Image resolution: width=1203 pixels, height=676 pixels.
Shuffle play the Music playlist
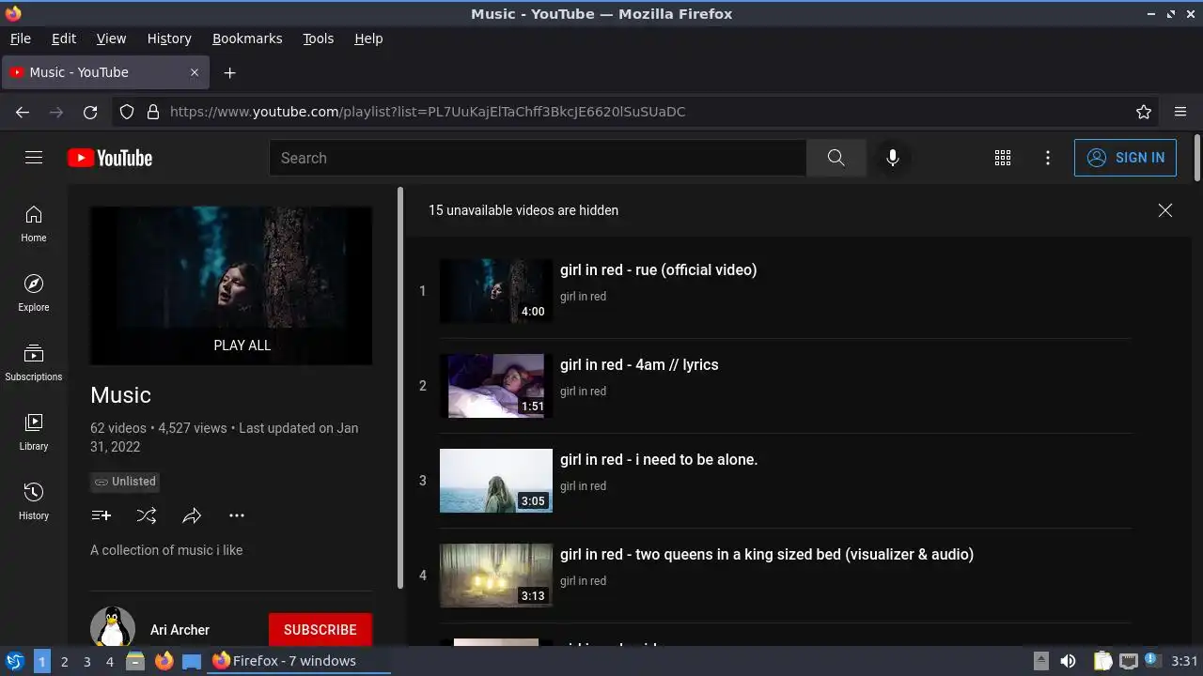pos(147,515)
